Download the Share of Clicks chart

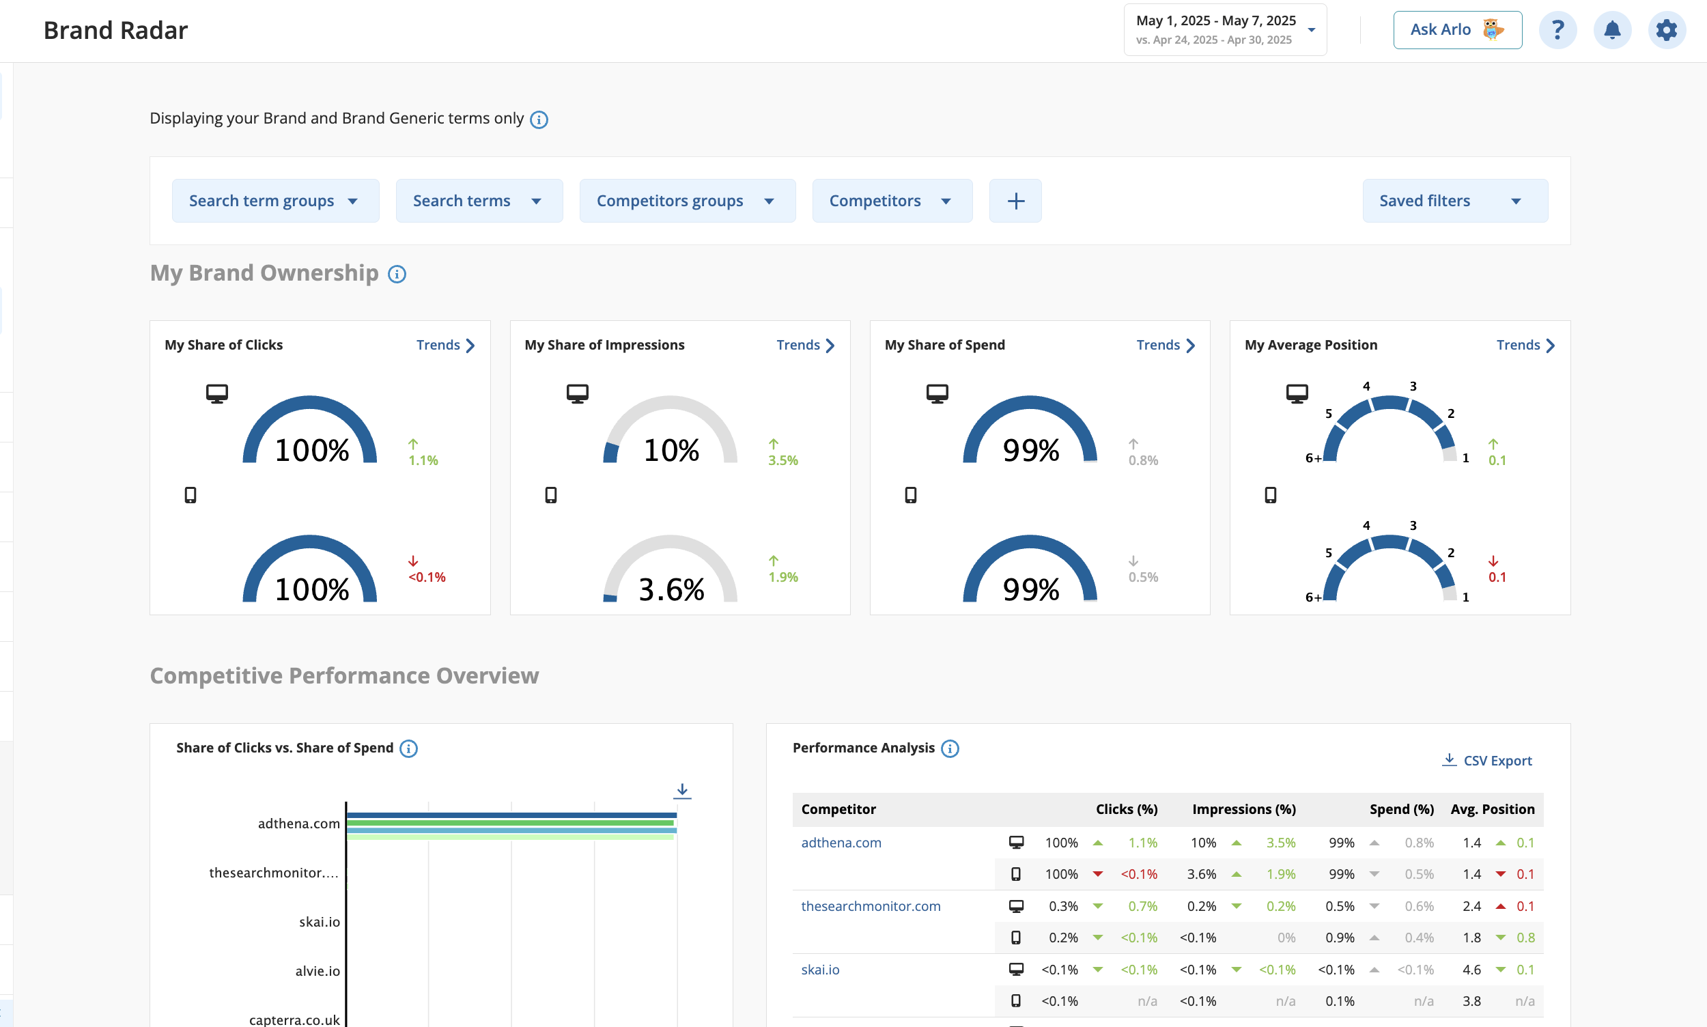tap(682, 790)
